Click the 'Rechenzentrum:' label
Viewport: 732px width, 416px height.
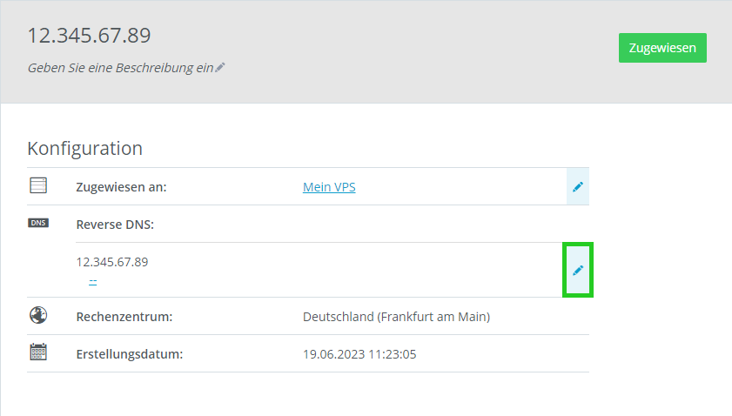click(x=124, y=317)
